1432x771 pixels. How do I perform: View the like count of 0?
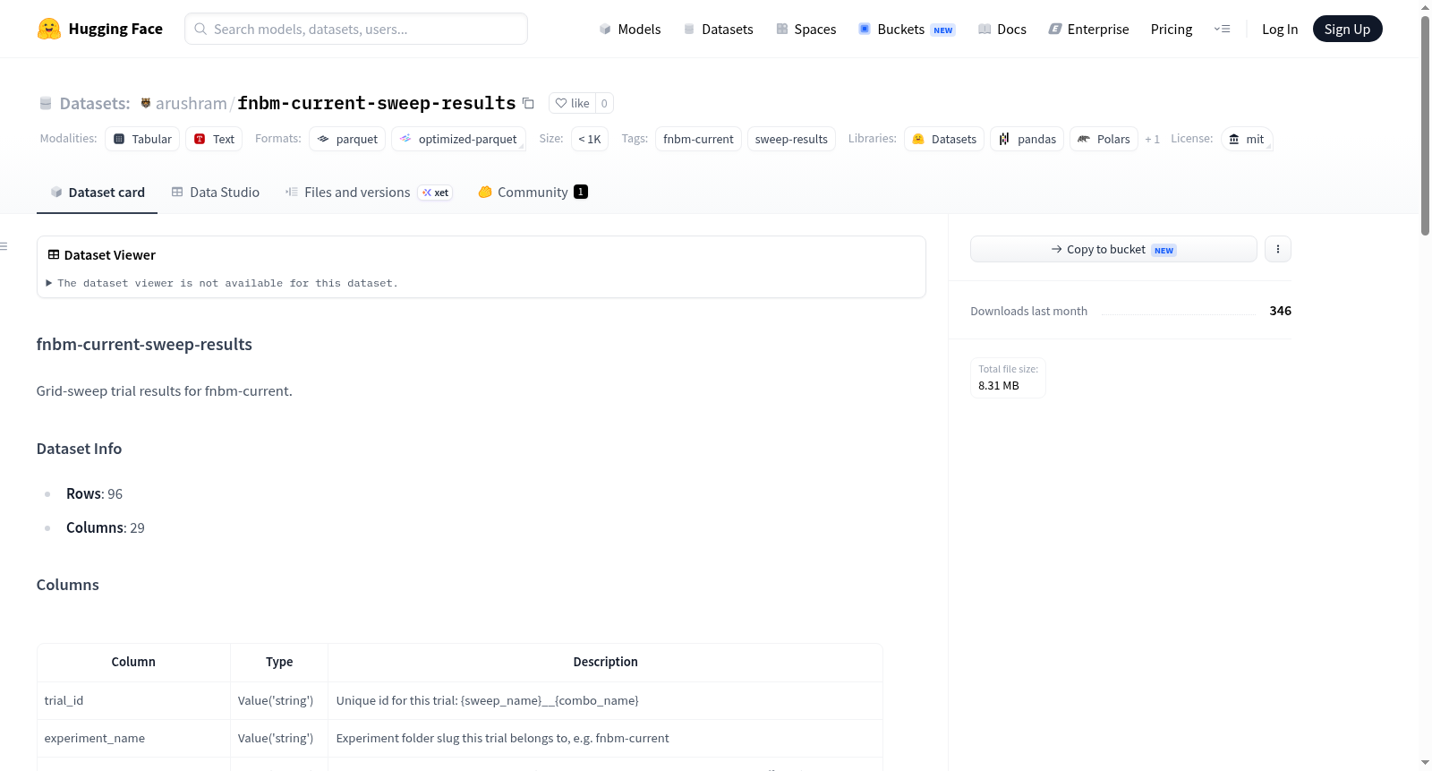604,103
